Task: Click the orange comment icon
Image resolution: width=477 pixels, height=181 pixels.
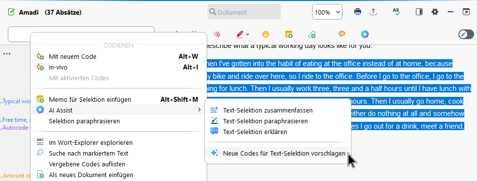Action: click(x=342, y=34)
